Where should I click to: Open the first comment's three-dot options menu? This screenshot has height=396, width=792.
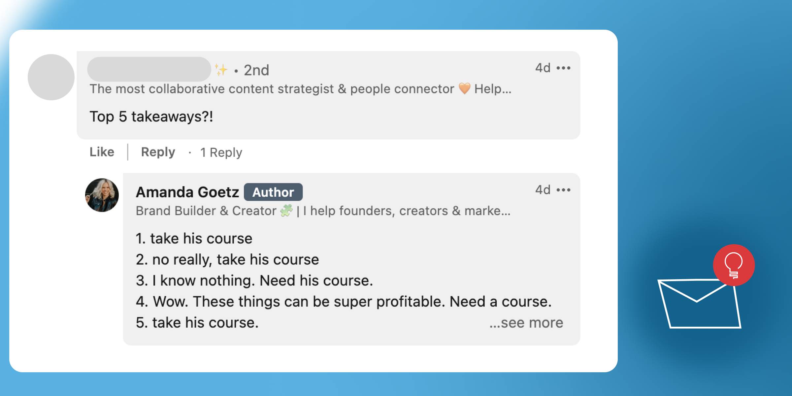(563, 68)
